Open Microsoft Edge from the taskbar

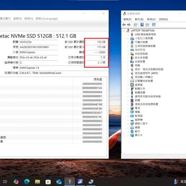coord(27,182)
